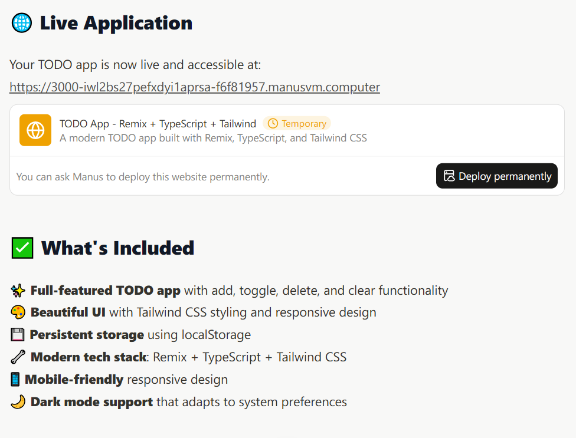Click the Deploy permanently button
The width and height of the screenshot is (576, 438).
click(497, 176)
